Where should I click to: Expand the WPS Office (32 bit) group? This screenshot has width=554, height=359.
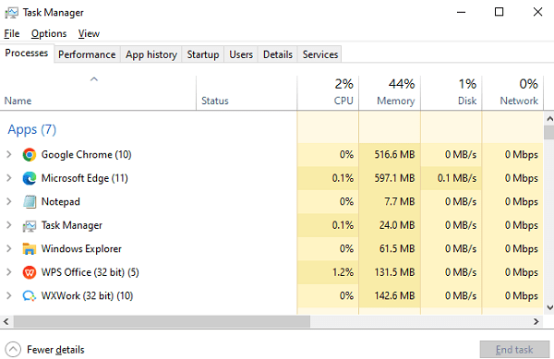point(9,272)
